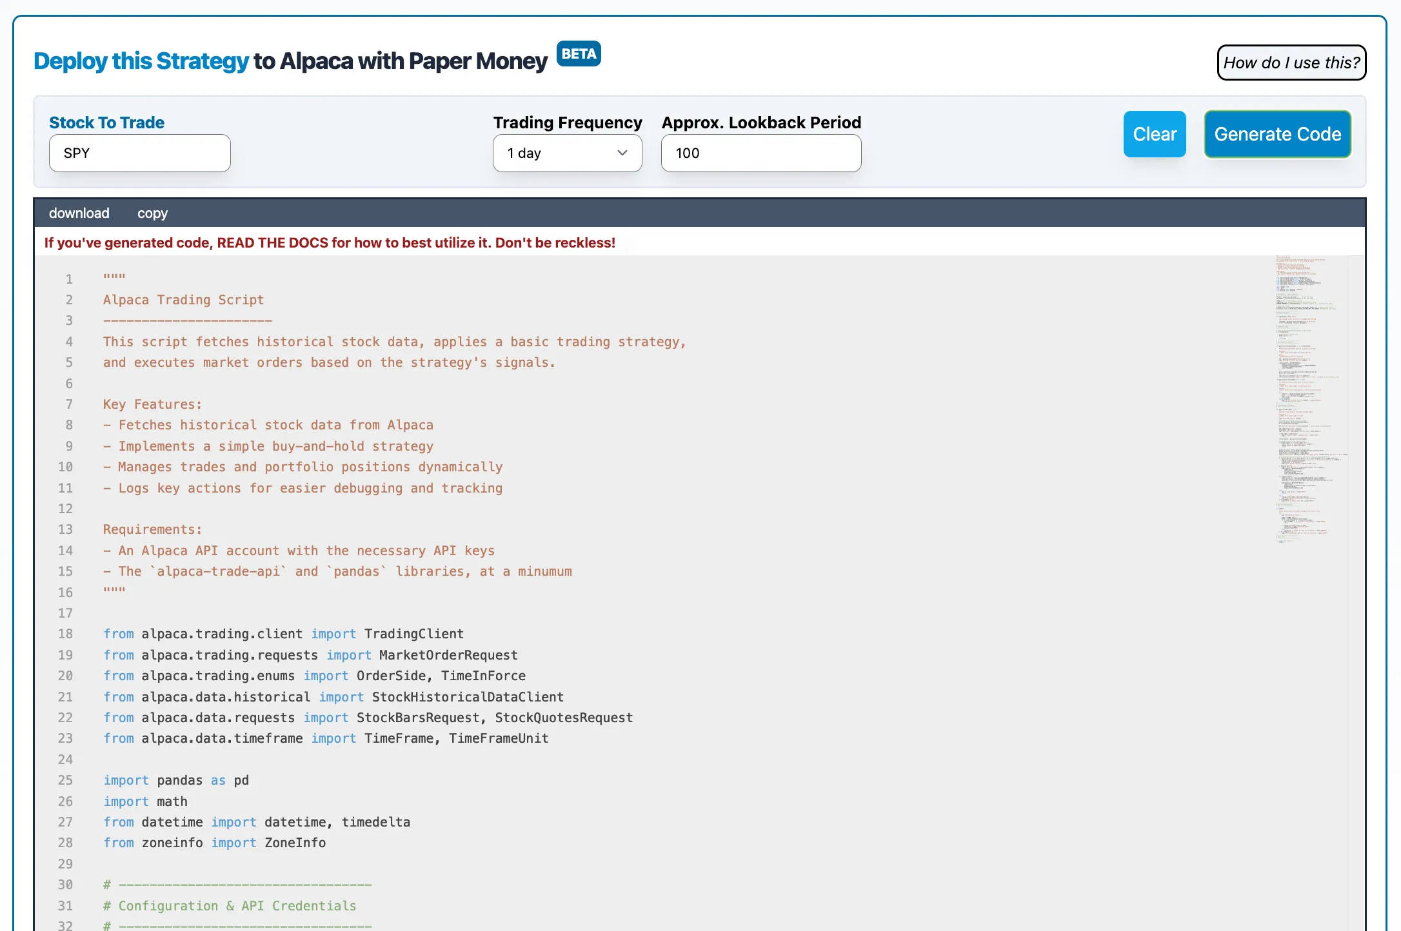The width and height of the screenshot is (1401, 931).
Task: Click the dropdown chevron next to 1 day
Action: pos(622,153)
